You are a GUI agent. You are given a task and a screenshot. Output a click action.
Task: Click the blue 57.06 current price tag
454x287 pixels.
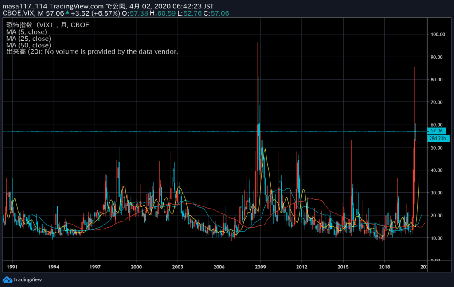(437, 131)
